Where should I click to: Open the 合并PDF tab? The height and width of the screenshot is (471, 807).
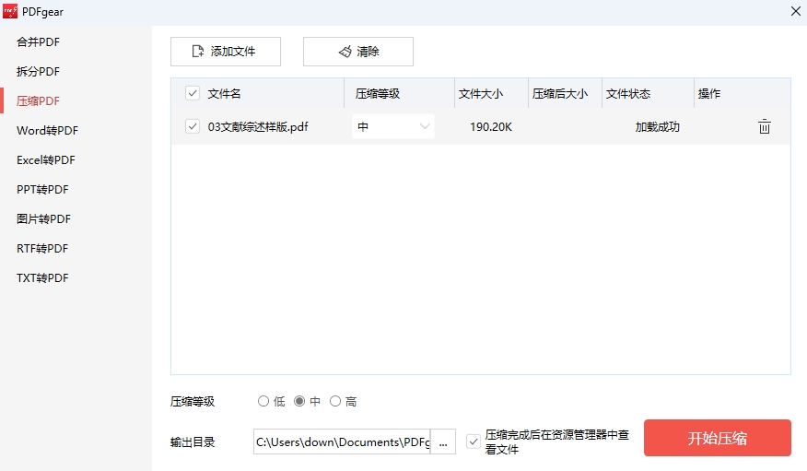[x=38, y=41]
